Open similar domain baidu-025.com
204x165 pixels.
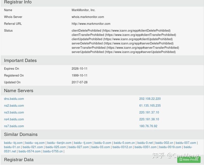pos(56,147)
